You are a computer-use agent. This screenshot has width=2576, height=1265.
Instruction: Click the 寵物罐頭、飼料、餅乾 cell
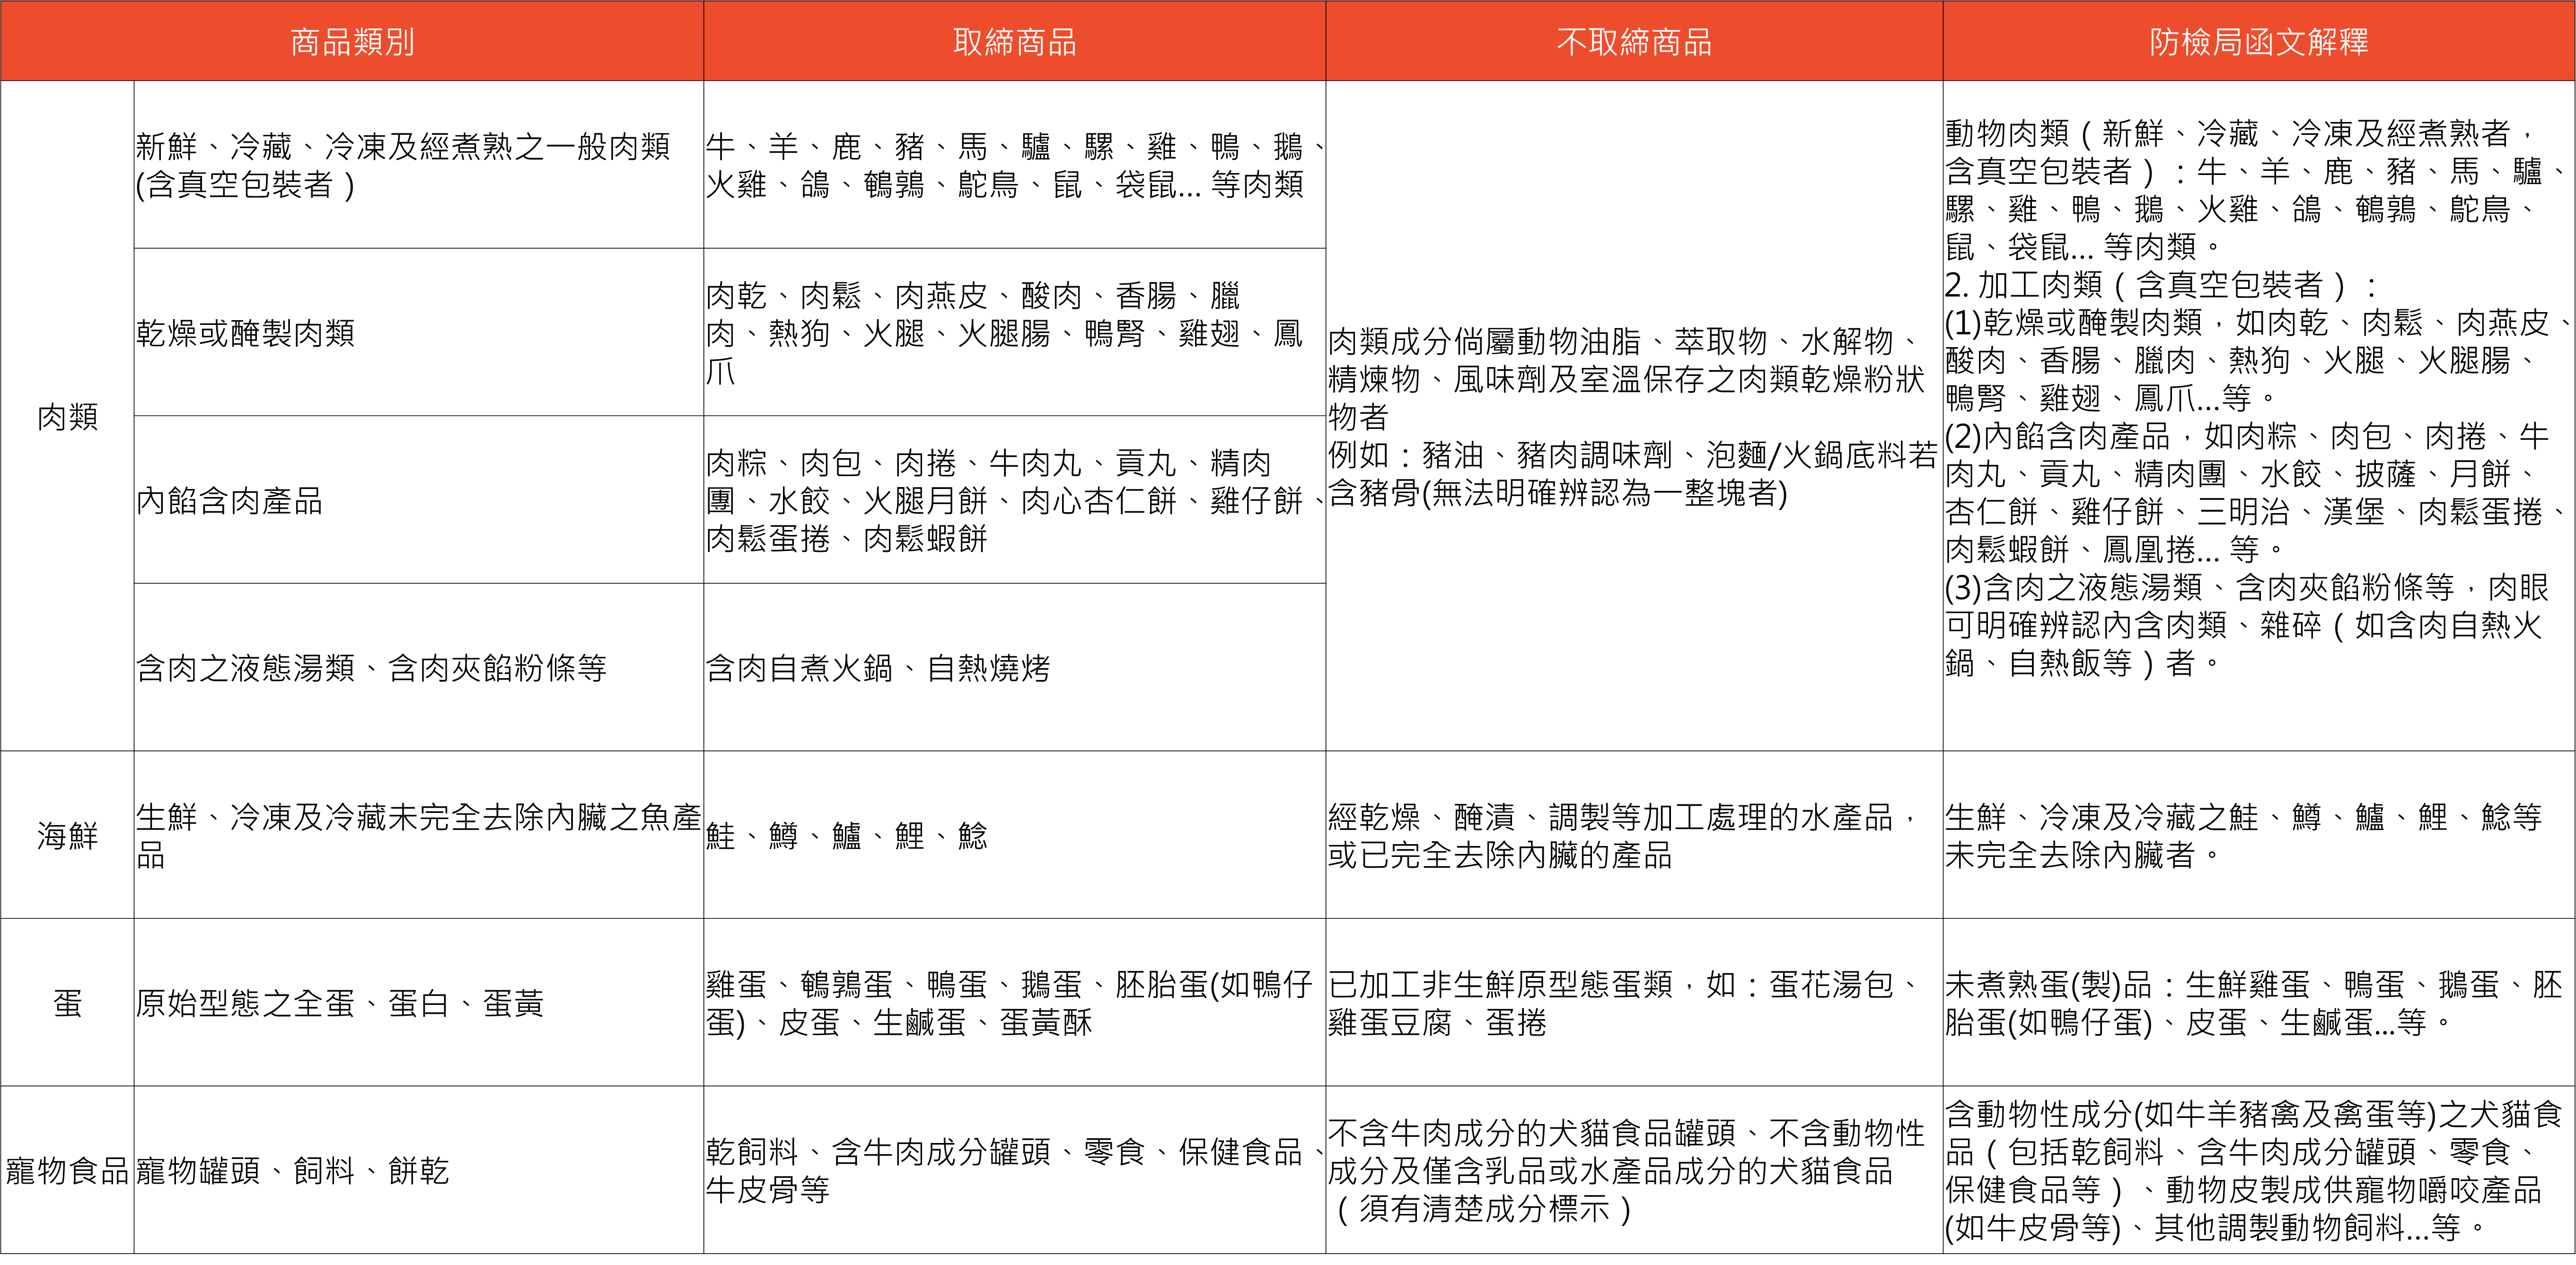419,1170
